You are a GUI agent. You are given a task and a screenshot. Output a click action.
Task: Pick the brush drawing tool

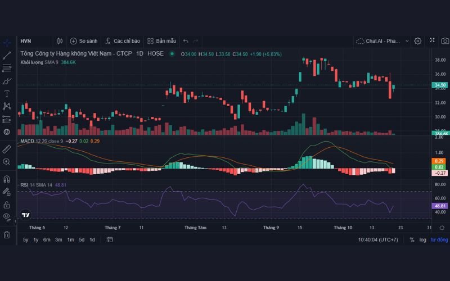coord(7,81)
